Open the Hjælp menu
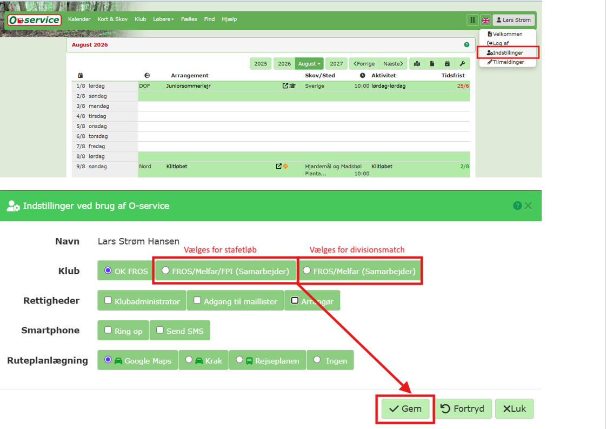This screenshot has width=606, height=429. point(229,19)
